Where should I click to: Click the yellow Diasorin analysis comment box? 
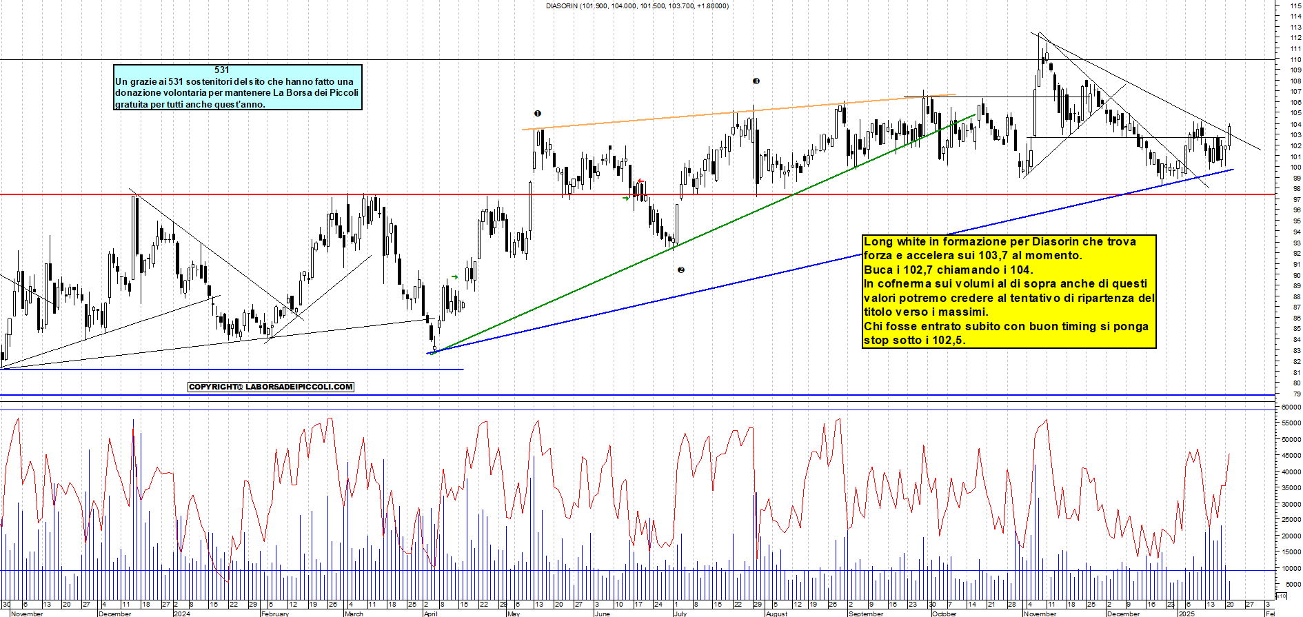tap(1009, 291)
